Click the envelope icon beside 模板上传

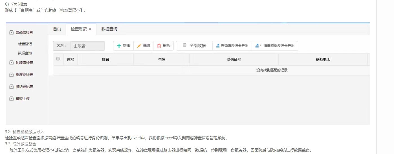11,99
